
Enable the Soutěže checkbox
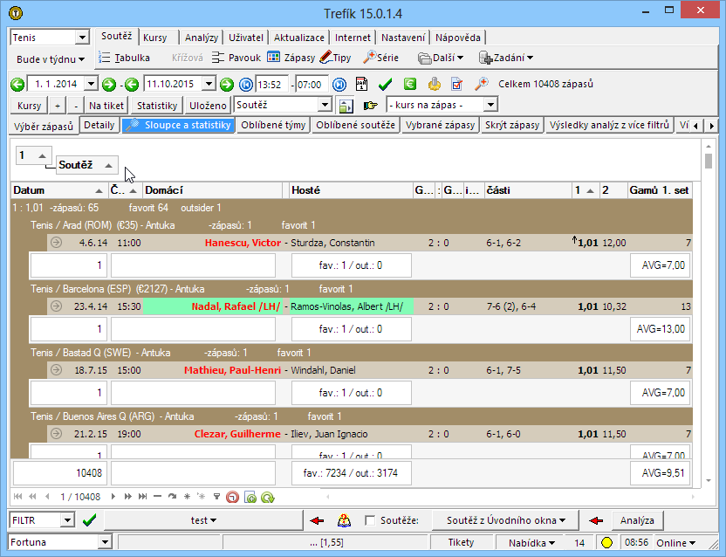[371, 521]
